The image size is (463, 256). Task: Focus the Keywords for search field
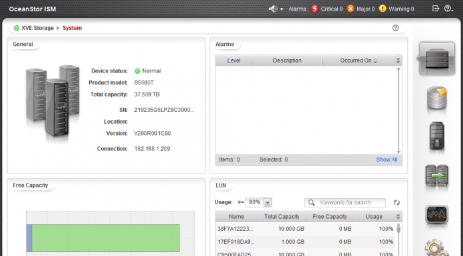(345, 203)
